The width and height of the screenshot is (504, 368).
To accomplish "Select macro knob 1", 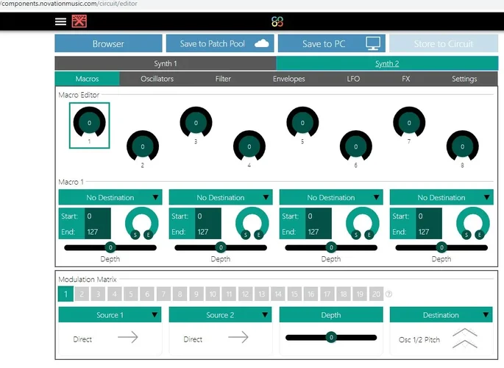I will (89, 122).
